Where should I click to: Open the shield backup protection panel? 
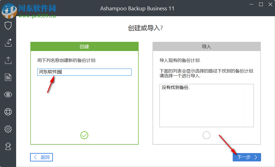[8, 25]
